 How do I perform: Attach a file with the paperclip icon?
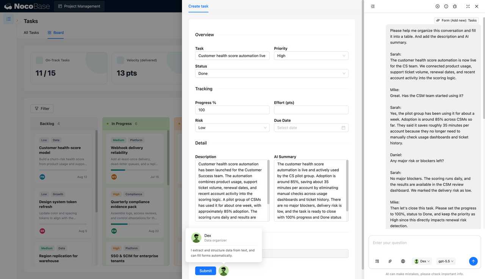point(390,261)
